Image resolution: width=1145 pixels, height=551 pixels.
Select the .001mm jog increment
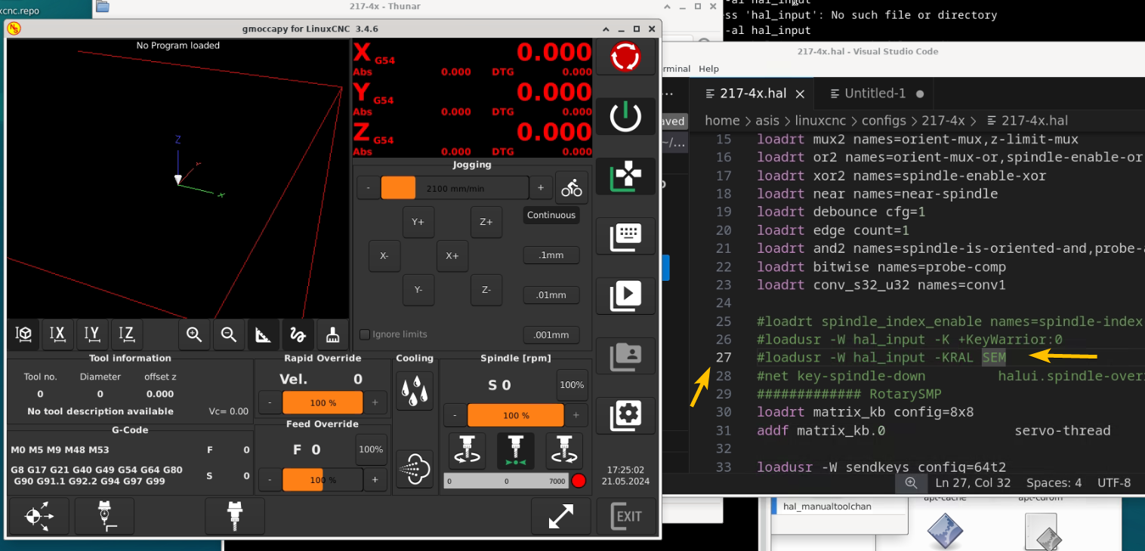551,335
